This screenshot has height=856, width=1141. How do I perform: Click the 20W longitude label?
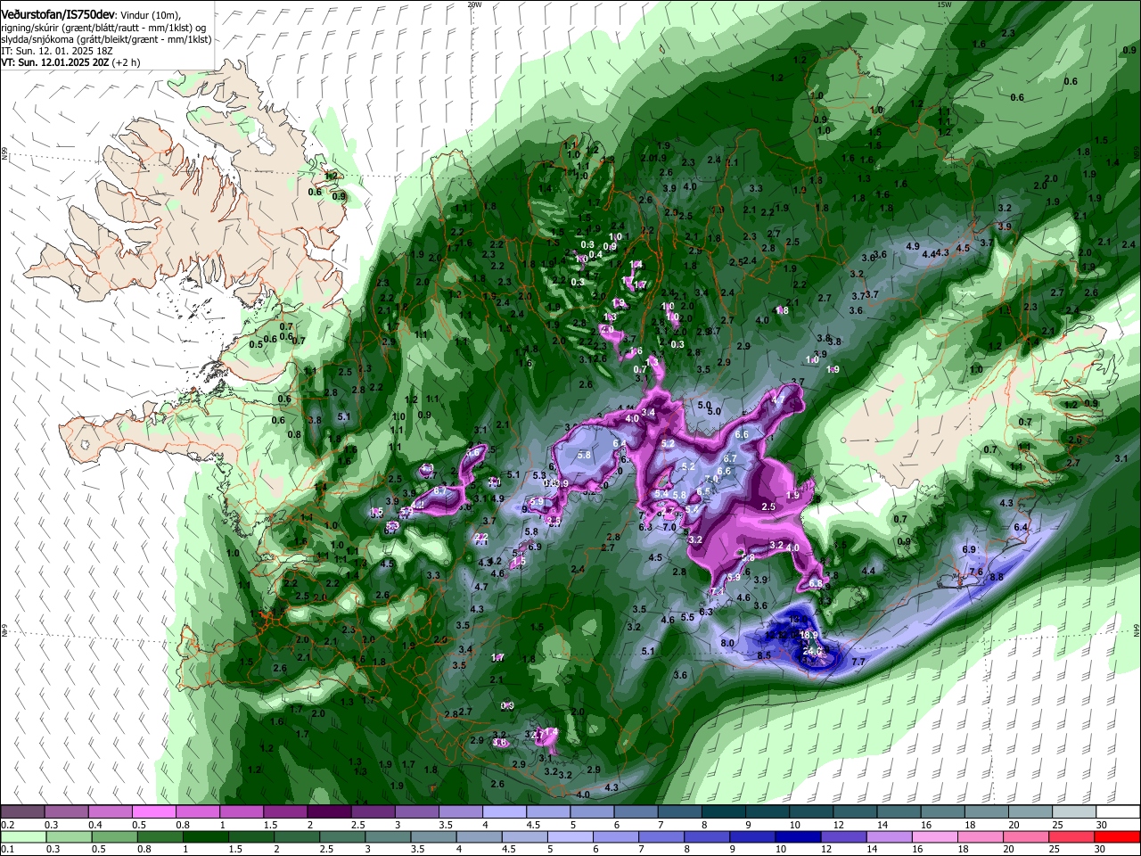pyautogui.click(x=474, y=4)
